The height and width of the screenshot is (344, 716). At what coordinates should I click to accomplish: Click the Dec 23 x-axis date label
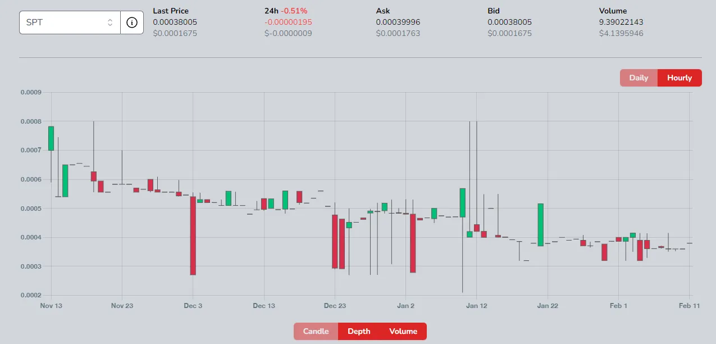pos(335,306)
